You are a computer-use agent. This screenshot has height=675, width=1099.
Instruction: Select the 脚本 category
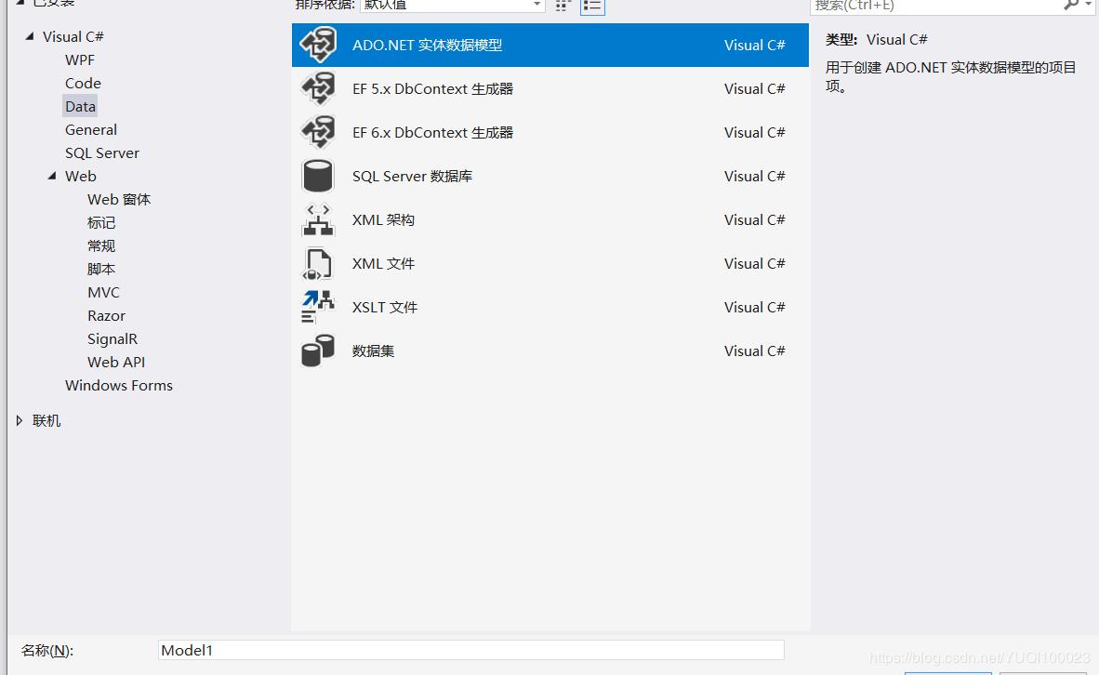tap(101, 269)
